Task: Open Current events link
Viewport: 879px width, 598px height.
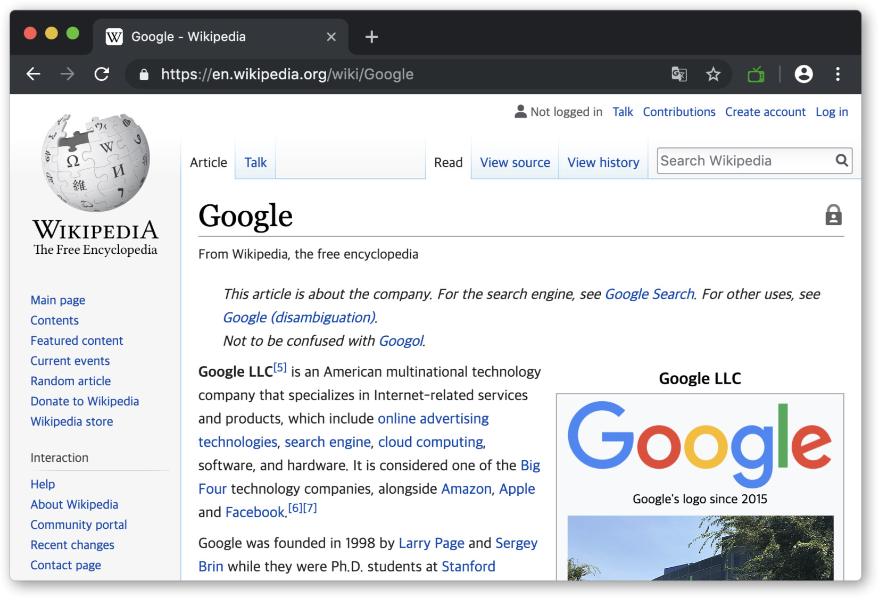Action: click(70, 361)
